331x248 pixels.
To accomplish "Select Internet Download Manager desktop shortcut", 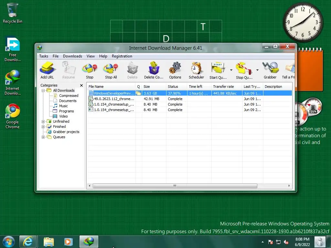I will click(x=13, y=83).
